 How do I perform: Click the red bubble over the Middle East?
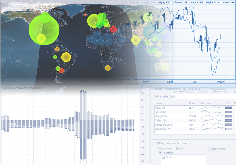[113, 29]
